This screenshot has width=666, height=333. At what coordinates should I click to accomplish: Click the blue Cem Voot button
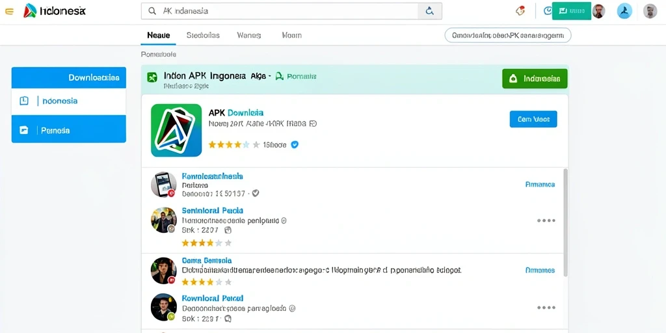[x=533, y=120]
